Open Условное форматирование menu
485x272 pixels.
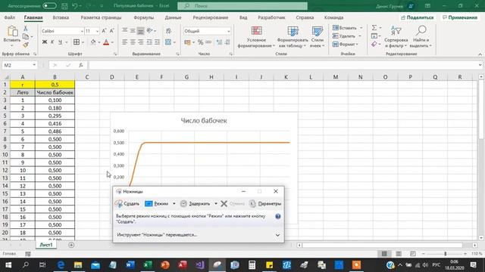coord(256,37)
